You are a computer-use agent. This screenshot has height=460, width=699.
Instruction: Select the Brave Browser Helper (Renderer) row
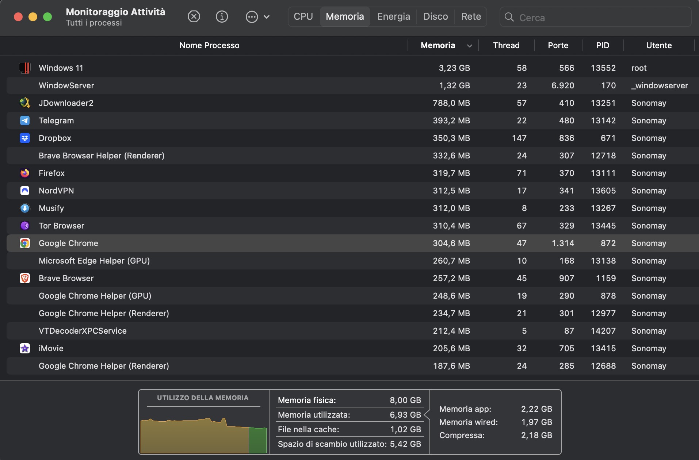(353, 156)
